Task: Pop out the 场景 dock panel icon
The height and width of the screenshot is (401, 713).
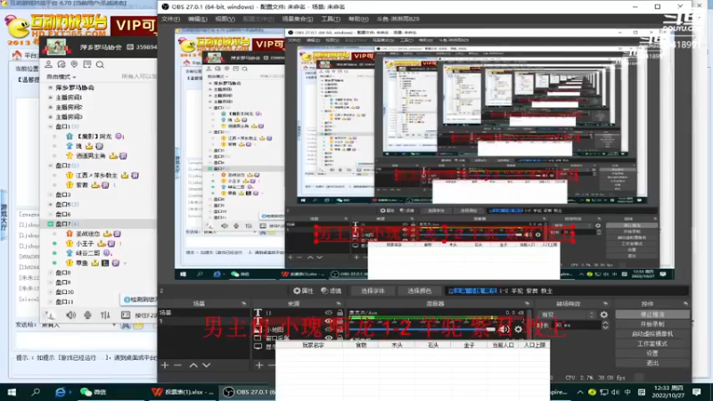Action: [243, 304]
